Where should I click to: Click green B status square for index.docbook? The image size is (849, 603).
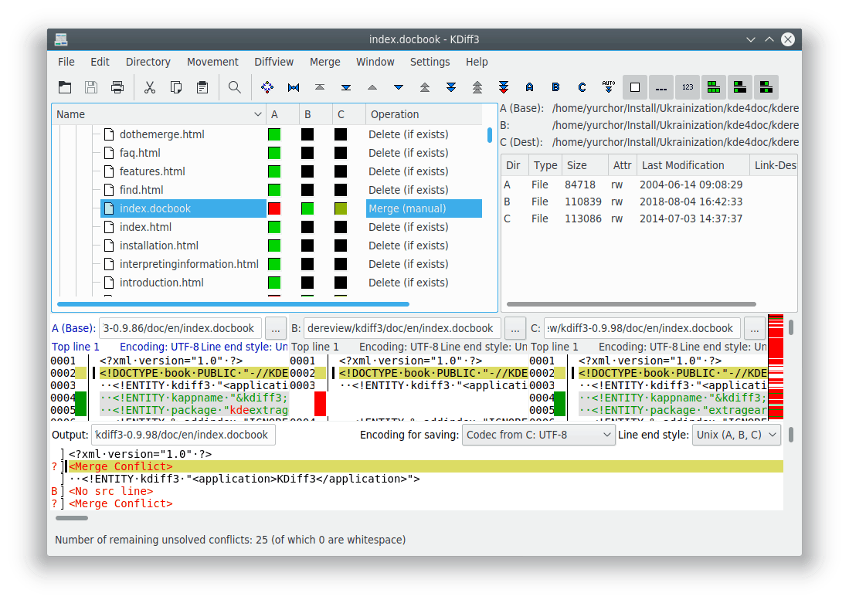tap(307, 208)
